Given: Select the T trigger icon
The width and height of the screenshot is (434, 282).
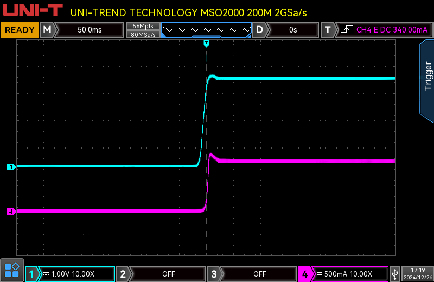Looking at the screenshot, I should (328, 30).
